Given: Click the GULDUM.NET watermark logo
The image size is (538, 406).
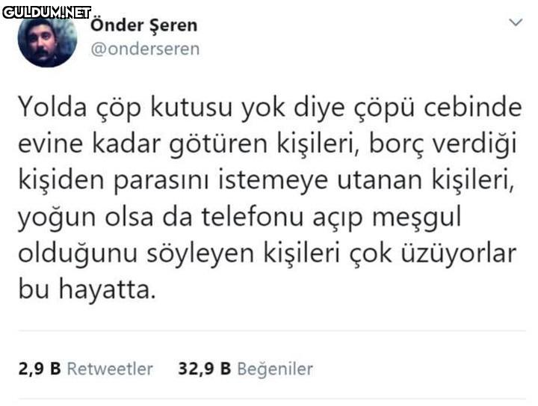Looking at the screenshot, I should click(47, 13).
